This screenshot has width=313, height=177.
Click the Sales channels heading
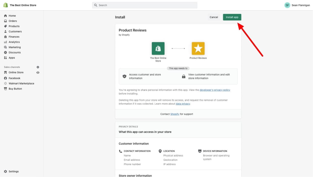pos(12,67)
